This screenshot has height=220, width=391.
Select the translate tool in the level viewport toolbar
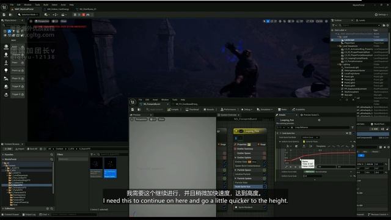coord(268,21)
